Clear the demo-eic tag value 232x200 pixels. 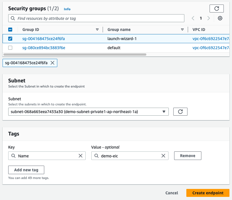tap(163, 156)
